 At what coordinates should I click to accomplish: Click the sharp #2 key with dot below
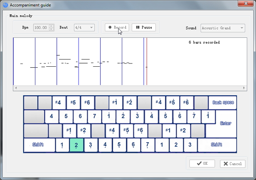click(84, 131)
